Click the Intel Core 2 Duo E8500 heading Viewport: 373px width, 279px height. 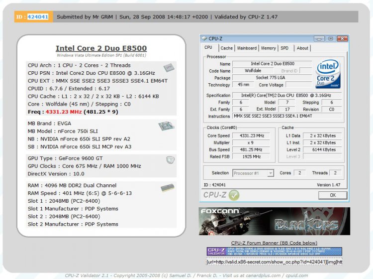[x=101, y=48]
